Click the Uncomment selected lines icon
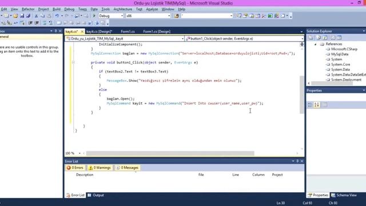Screen dimensions: 366x206 pyautogui.click(x=51, y=23)
